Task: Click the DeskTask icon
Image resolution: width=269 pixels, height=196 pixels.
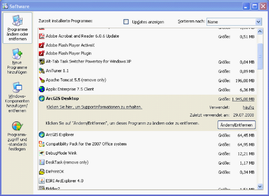Action: point(42,162)
